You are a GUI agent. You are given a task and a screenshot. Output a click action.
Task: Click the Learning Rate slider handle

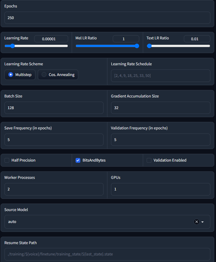click(x=12, y=46)
